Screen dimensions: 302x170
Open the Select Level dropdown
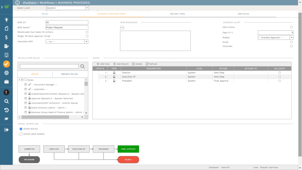(x=87, y=8)
